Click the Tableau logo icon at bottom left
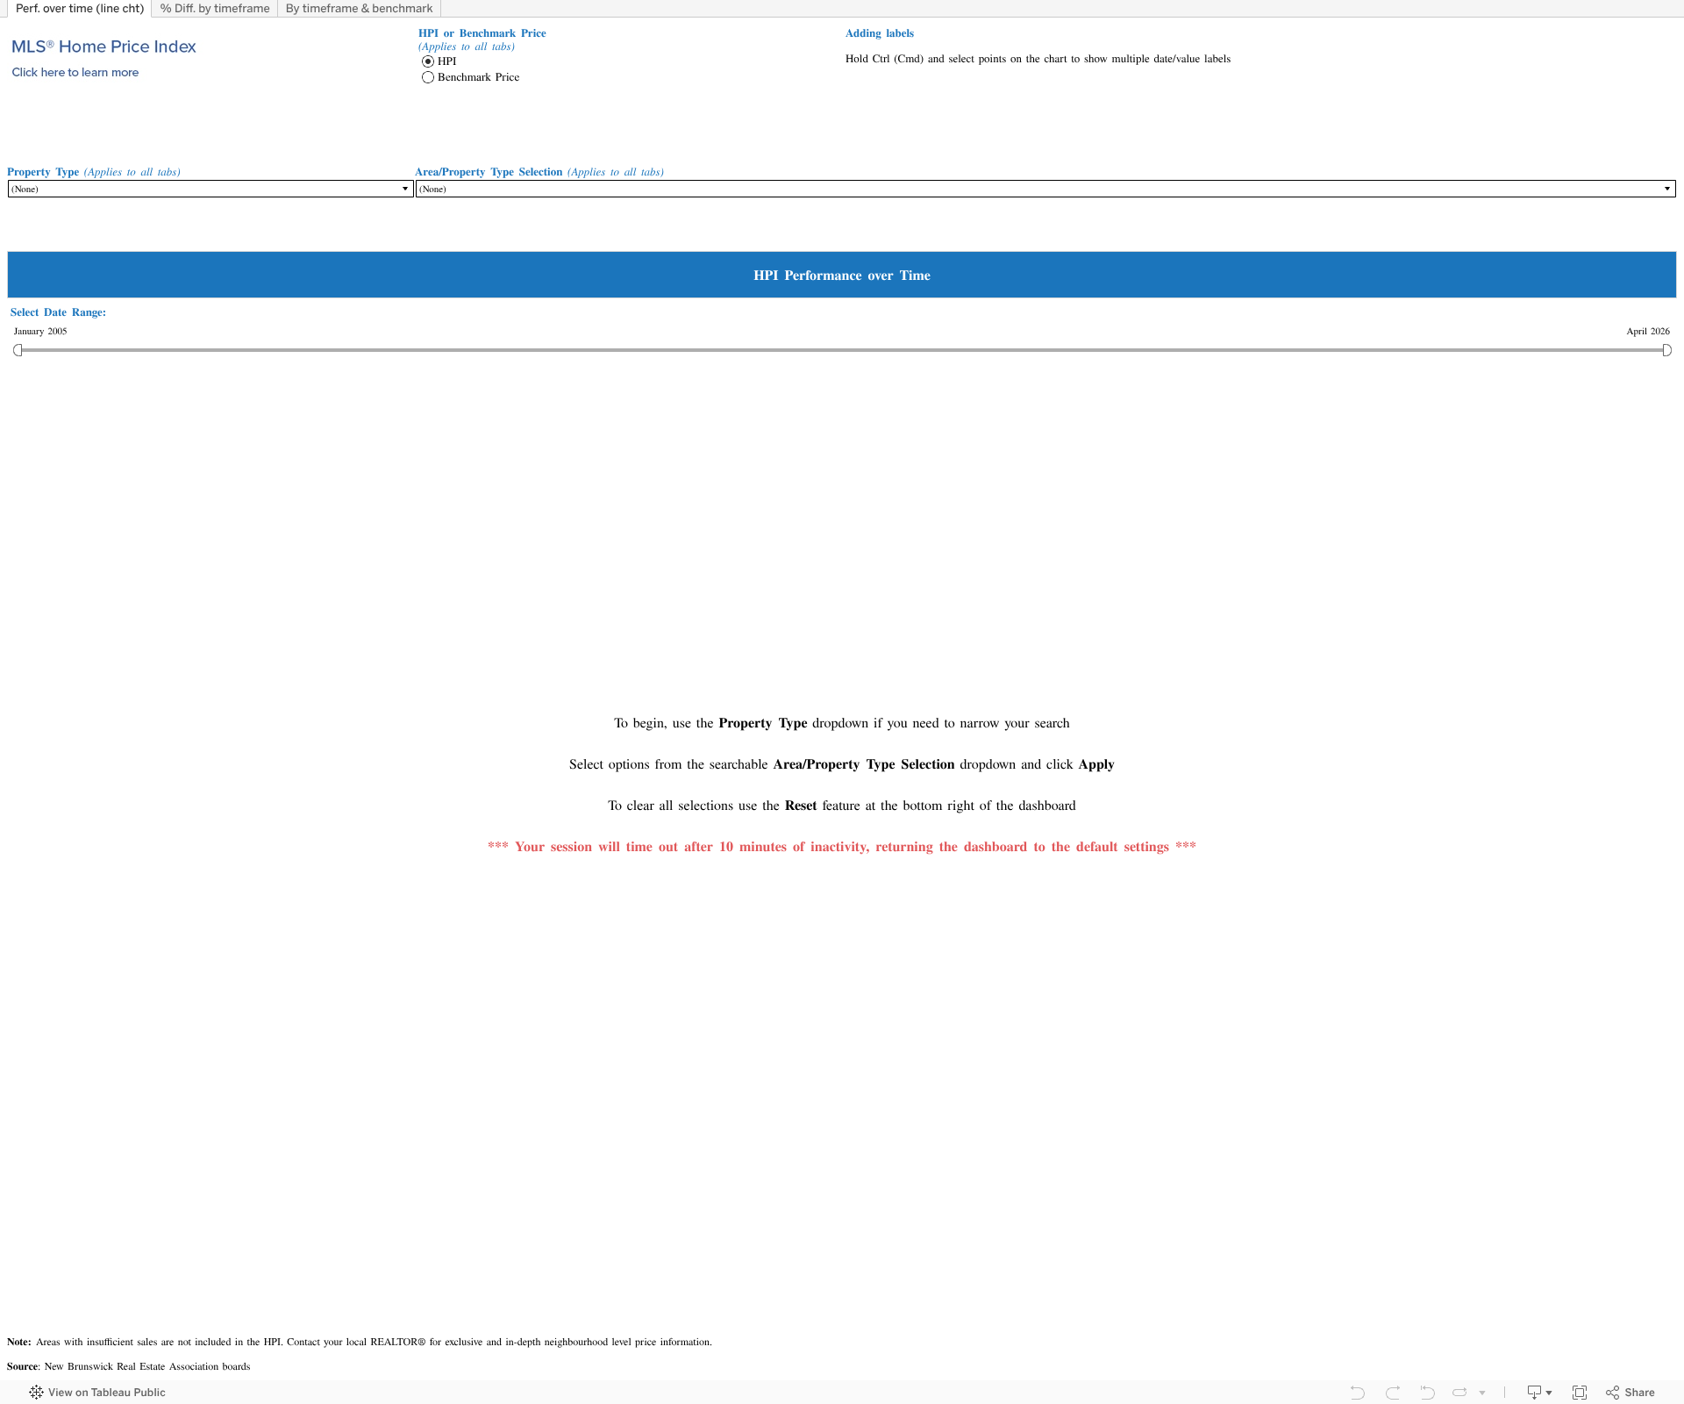Image resolution: width=1684 pixels, height=1404 pixels. click(36, 1393)
